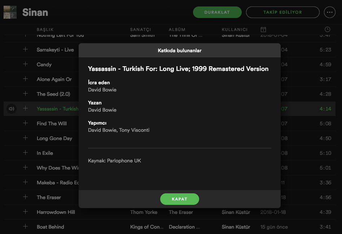This screenshot has height=234, width=342.
Task: Click the KAPAT button in dialog
Action: click(x=179, y=199)
